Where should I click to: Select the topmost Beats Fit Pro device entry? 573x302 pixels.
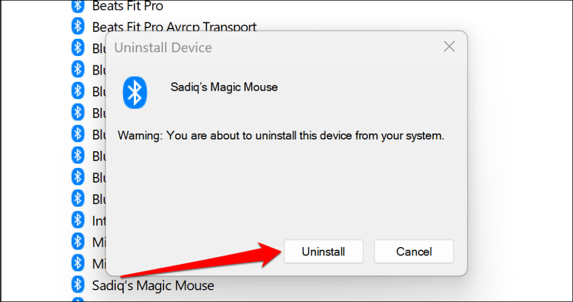click(x=128, y=7)
